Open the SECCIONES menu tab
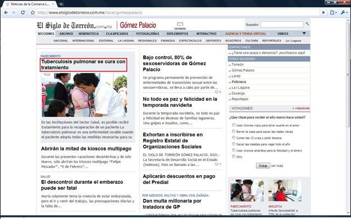Screen dimensions: 351x219 pos(46,34)
